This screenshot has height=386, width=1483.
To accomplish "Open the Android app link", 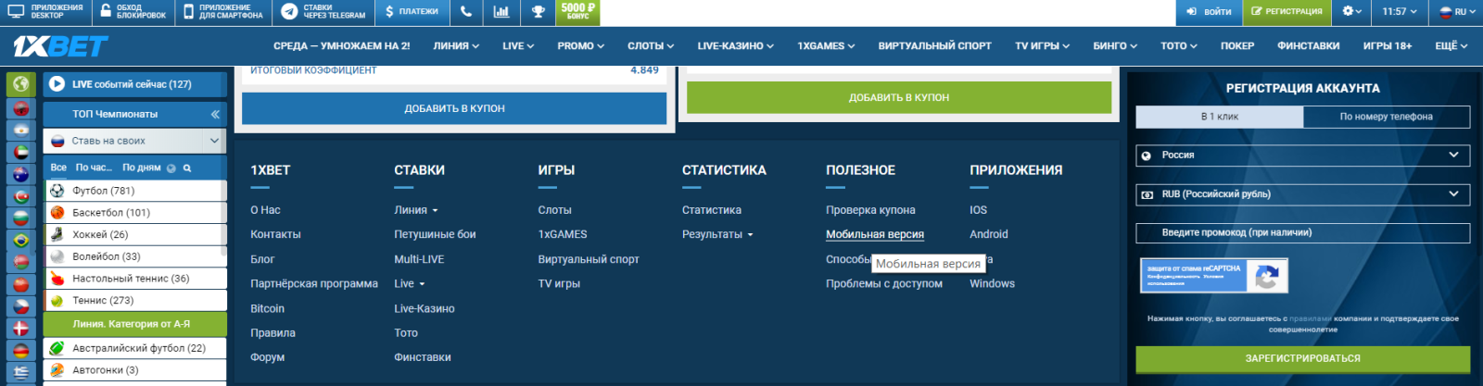I will 989,234.
